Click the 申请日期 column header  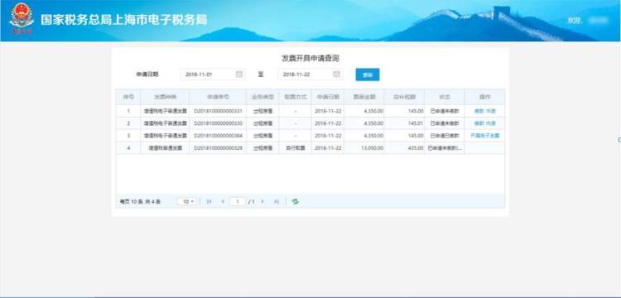(x=328, y=97)
